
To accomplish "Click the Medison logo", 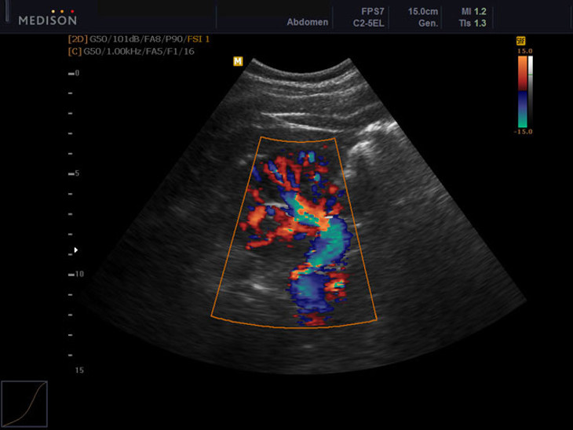I will pyautogui.click(x=48, y=18).
